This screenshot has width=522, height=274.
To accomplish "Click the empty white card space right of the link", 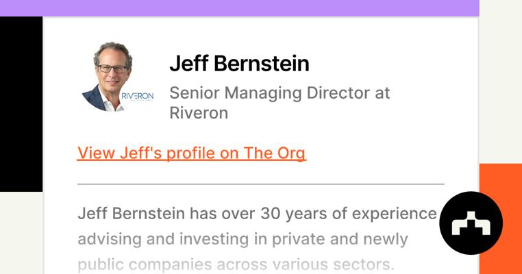I will 384,153.
